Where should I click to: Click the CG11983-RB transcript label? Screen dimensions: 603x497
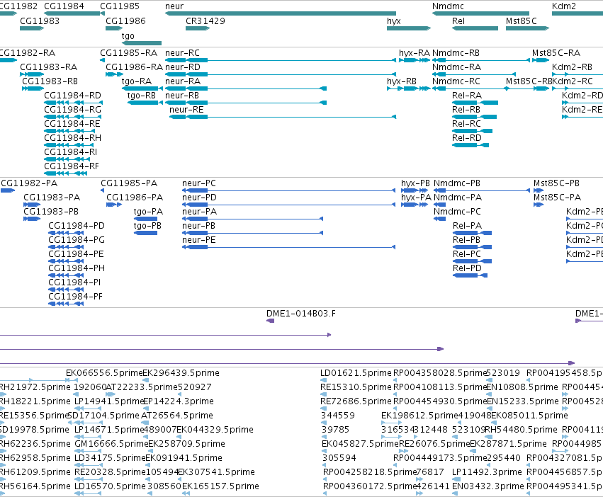[x=50, y=81]
